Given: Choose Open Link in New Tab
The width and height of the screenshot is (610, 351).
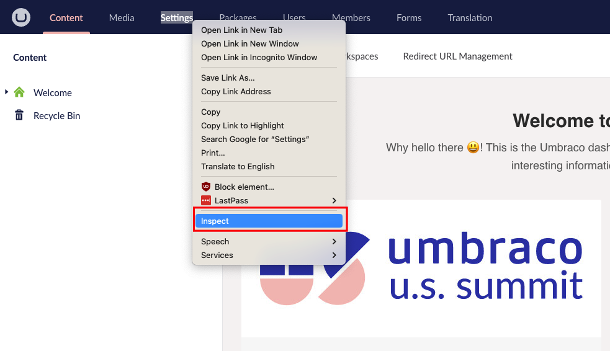Looking at the screenshot, I should click(x=269, y=30).
